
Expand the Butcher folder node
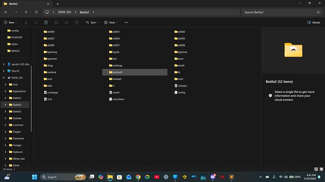(5, 118)
